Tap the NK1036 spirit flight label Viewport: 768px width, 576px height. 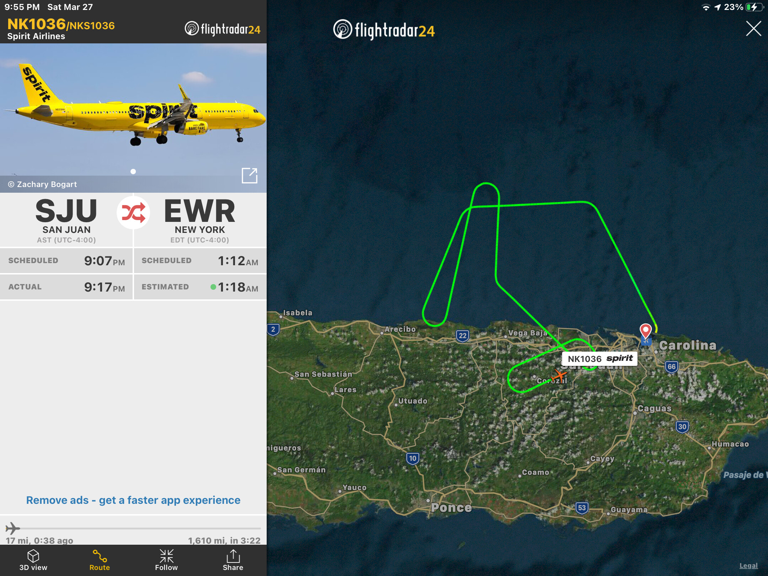click(599, 358)
